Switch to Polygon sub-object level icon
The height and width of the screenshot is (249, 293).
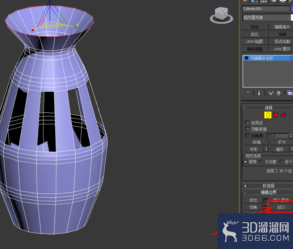275,115
